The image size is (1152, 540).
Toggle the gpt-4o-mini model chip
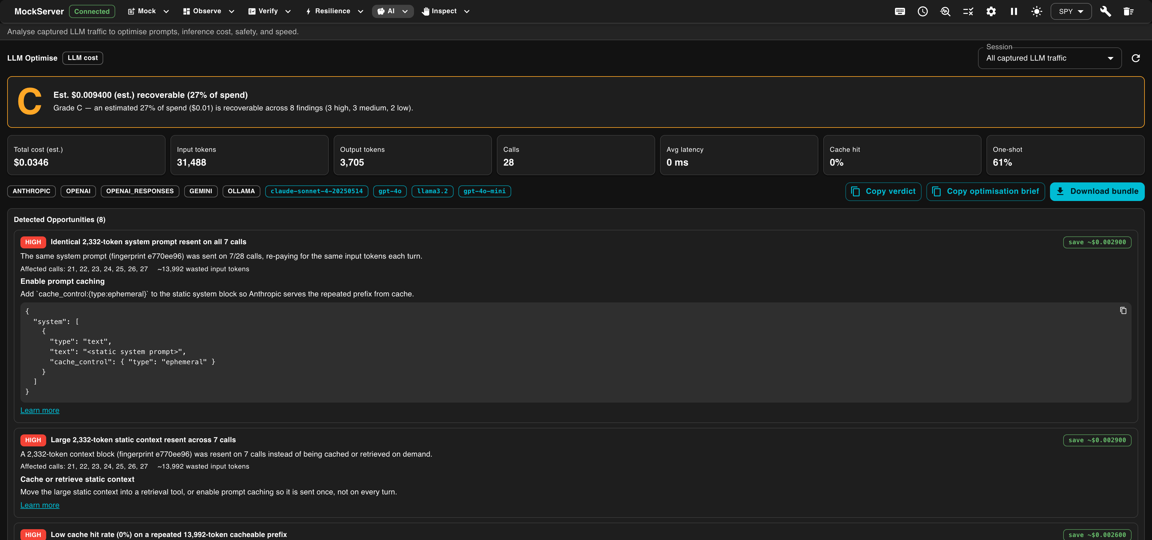click(484, 191)
